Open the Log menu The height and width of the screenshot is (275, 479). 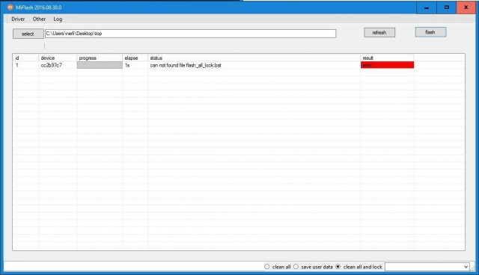click(58, 19)
